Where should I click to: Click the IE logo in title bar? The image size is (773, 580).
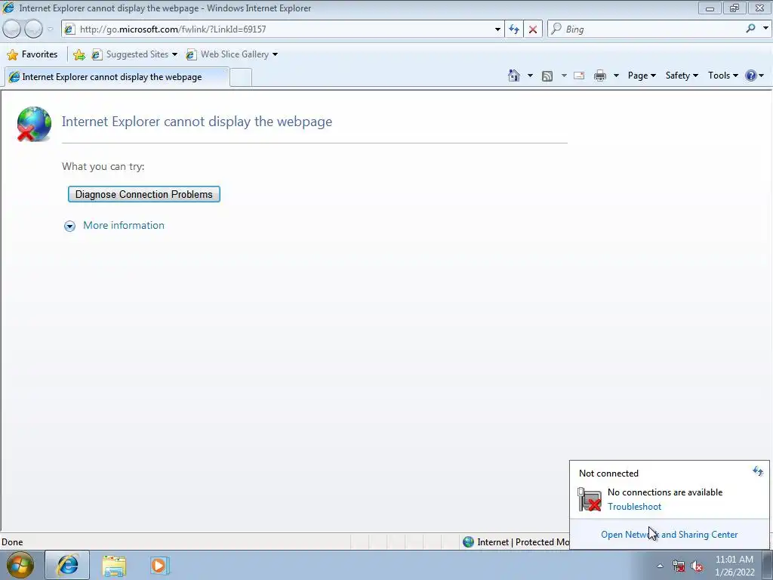[x=8, y=8]
